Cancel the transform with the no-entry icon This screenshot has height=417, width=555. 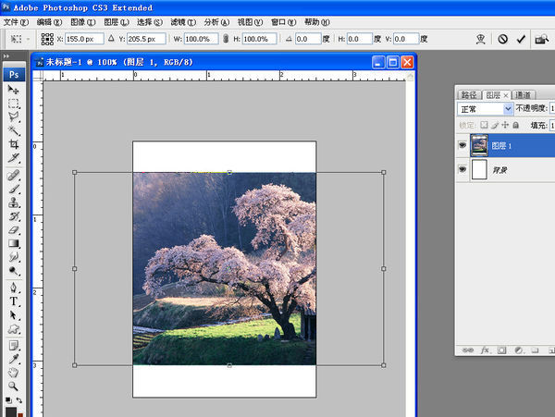[x=502, y=40]
